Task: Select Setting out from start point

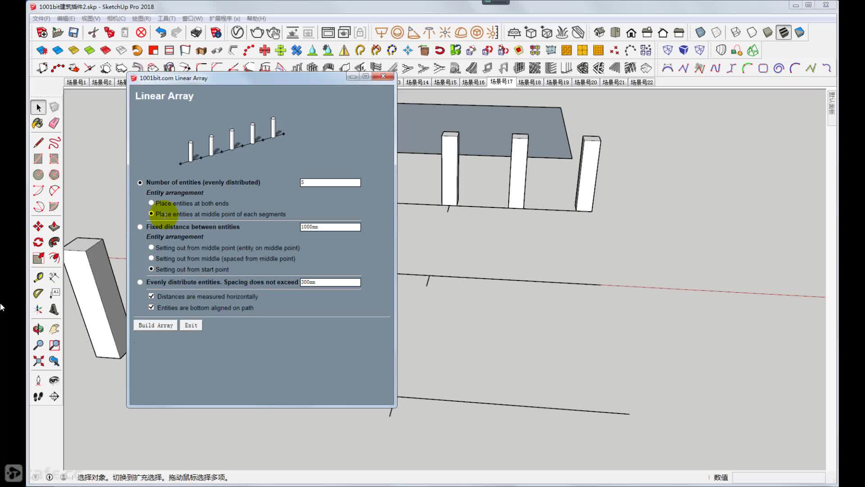Action: (x=151, y=269)
